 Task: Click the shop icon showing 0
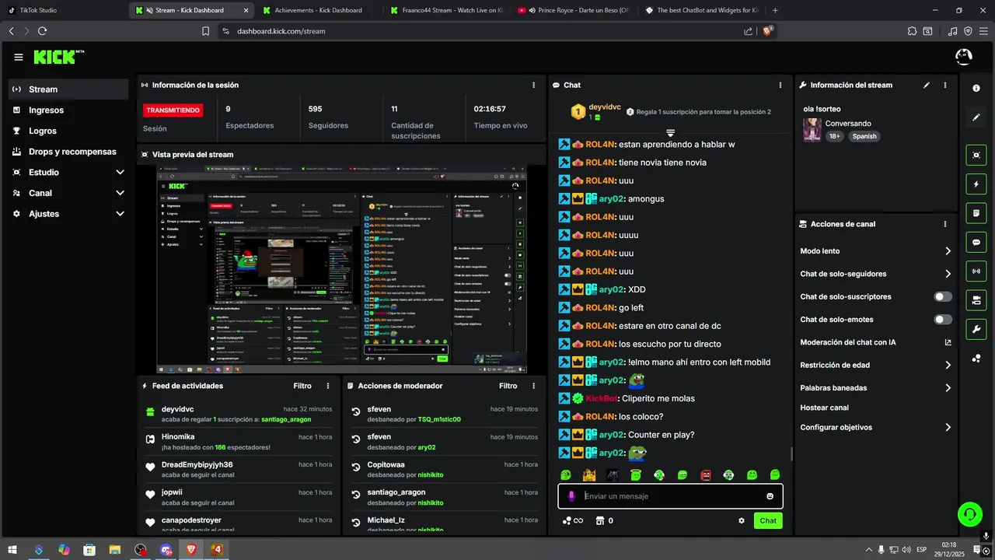coord(604,520)
